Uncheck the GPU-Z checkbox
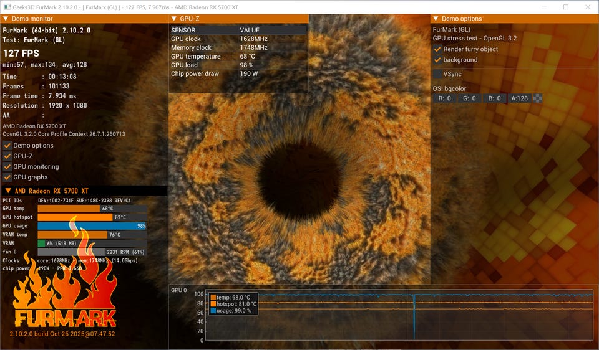 click(x=7, y=156)
